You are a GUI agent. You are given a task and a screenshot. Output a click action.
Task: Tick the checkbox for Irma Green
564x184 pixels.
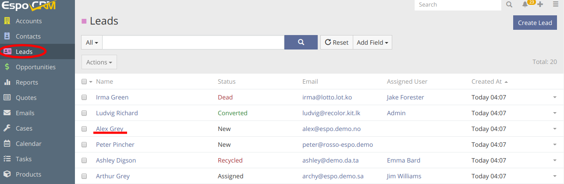[84, 97]
